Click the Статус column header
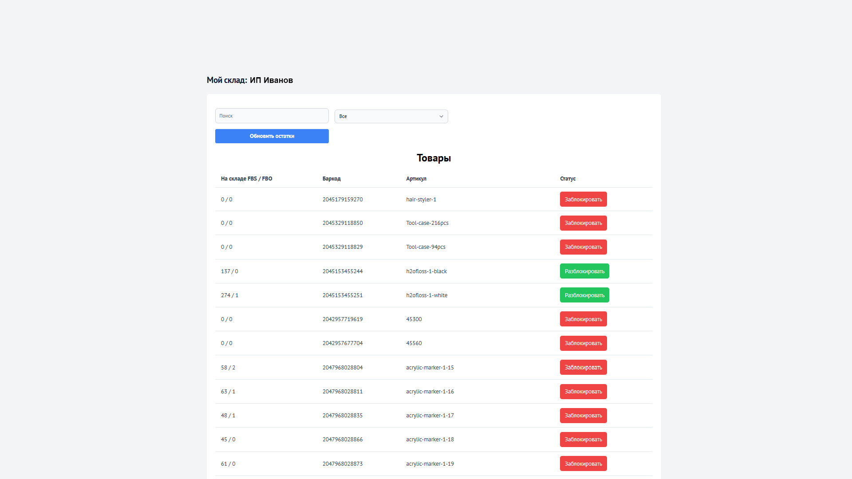This screenshot has height=479, width=852. [x=568, y=179]
